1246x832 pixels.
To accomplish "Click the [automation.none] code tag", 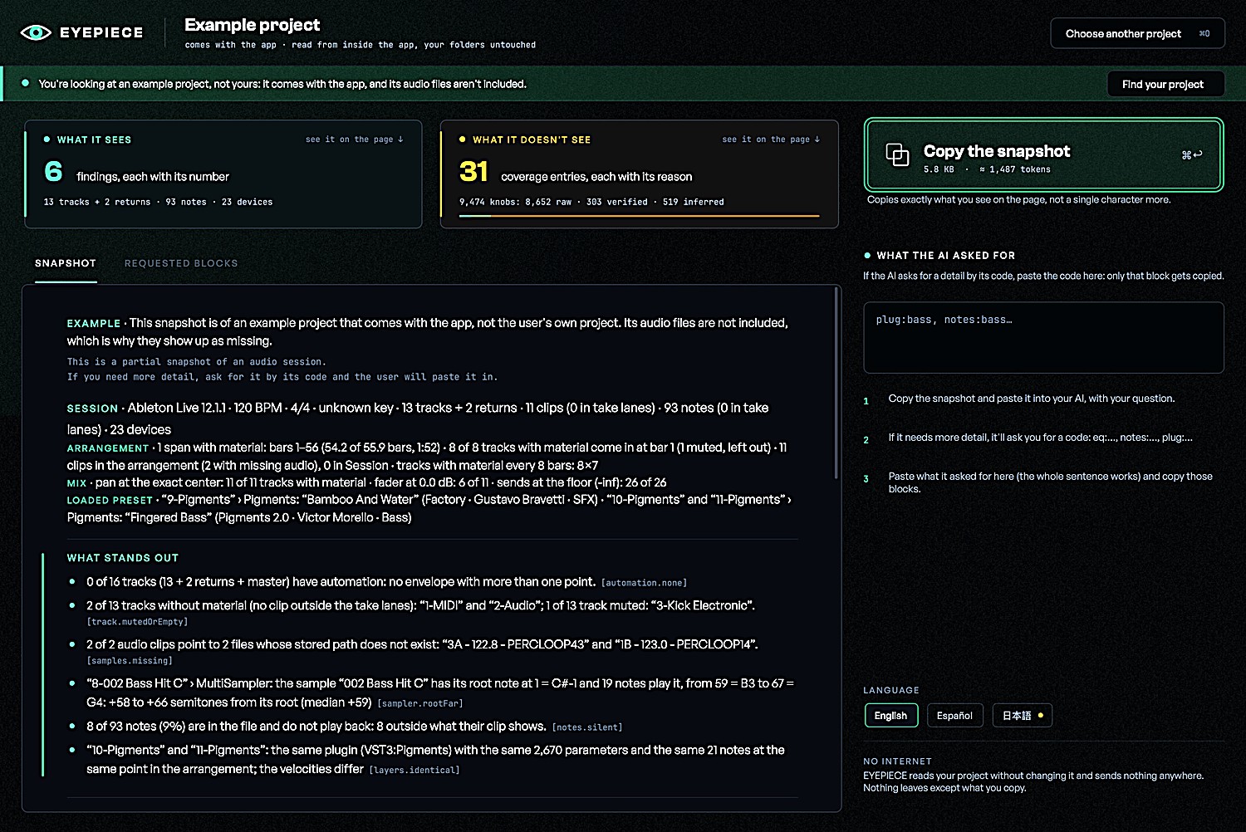I will pos(644,583).
